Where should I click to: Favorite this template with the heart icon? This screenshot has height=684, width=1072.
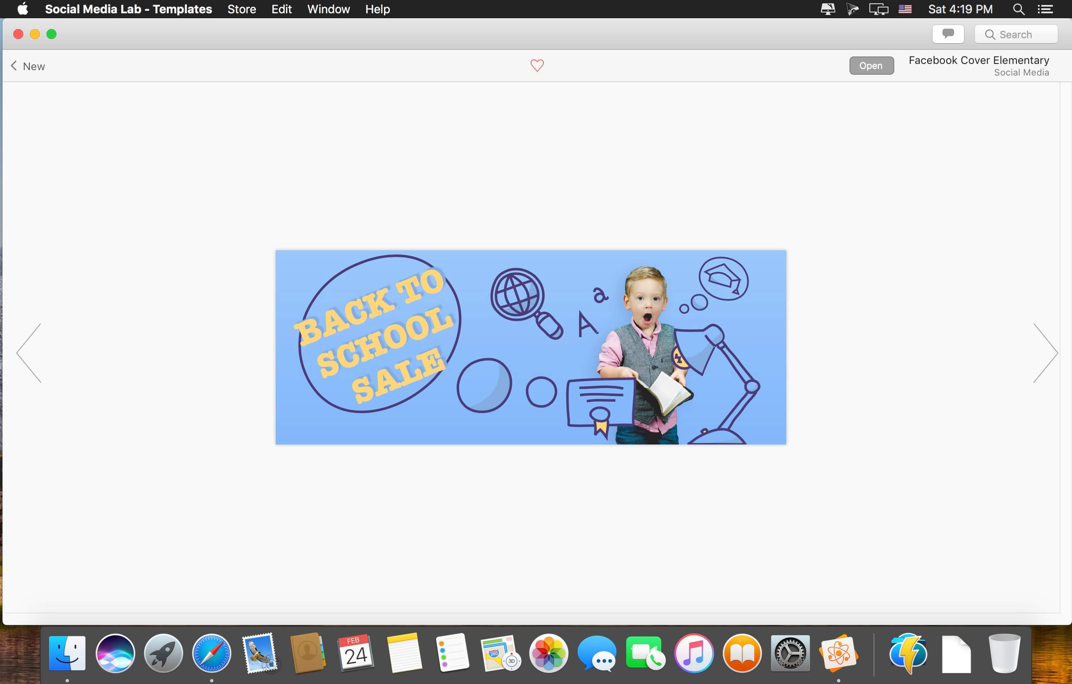coord(537,66)
